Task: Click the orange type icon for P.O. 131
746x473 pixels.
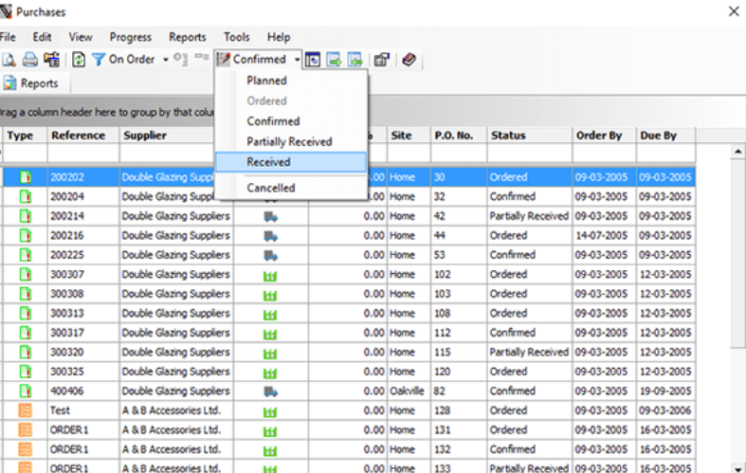Action: coord(25,429)
